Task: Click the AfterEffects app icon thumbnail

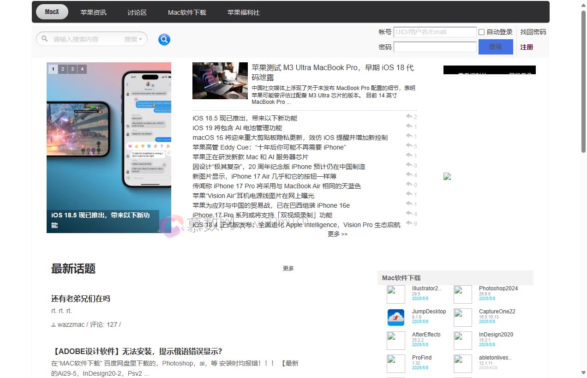Action: coord(396,341)
